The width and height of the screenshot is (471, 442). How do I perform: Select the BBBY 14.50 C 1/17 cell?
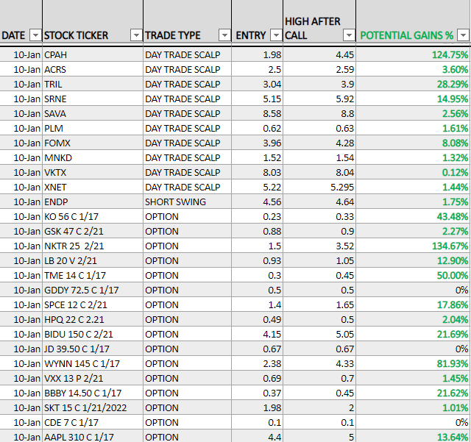point(93,393)
